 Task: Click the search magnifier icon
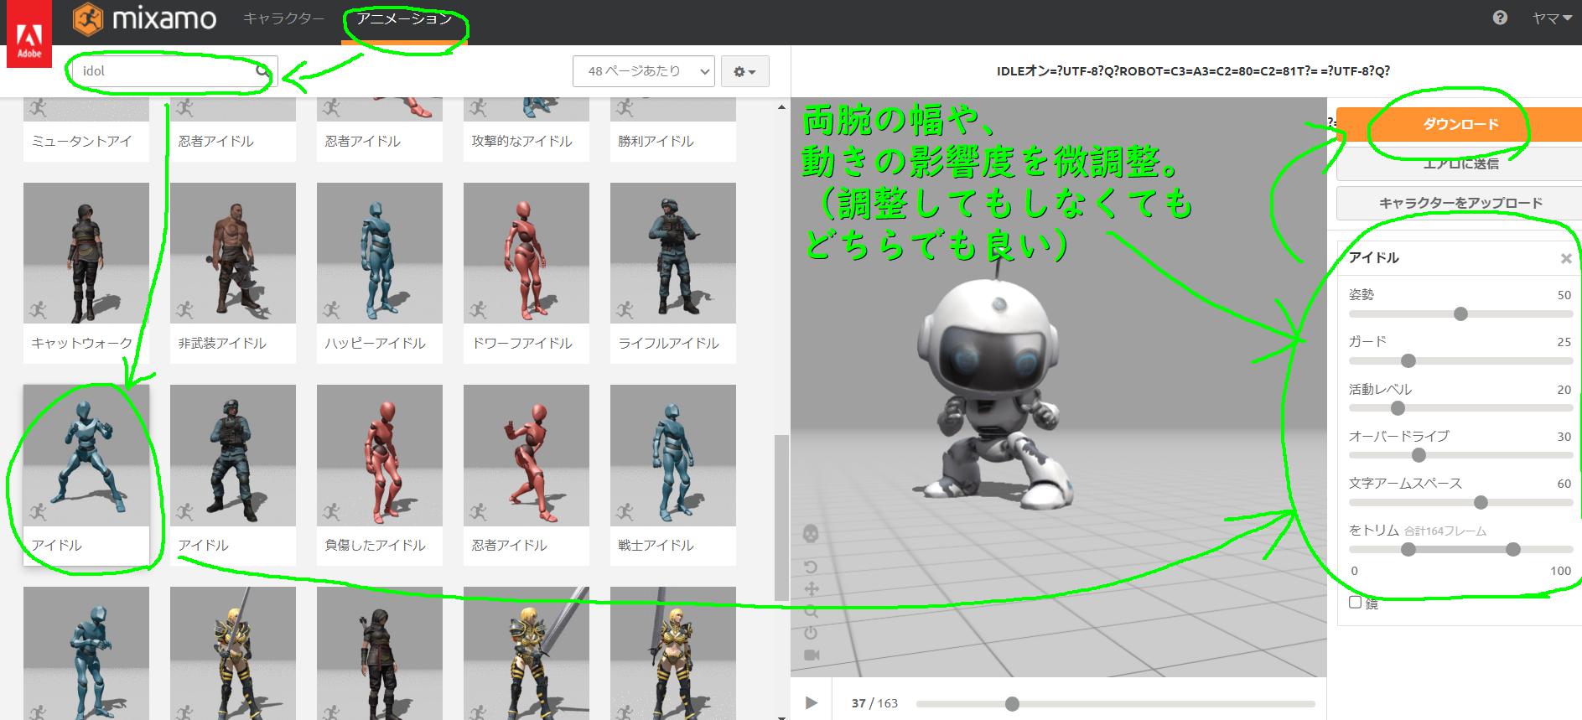263,71
